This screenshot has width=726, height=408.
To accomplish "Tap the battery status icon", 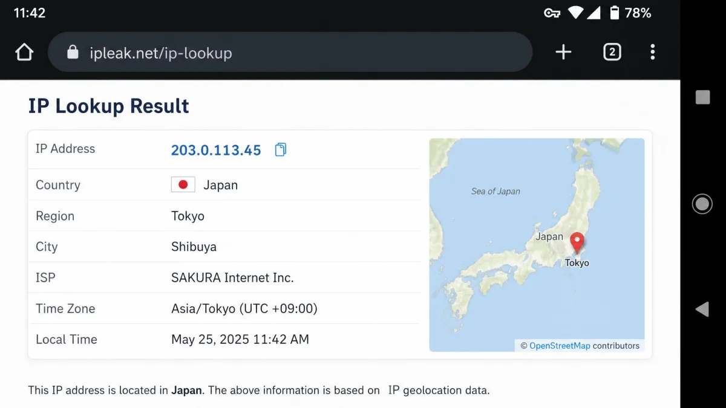I will (615, 13).
